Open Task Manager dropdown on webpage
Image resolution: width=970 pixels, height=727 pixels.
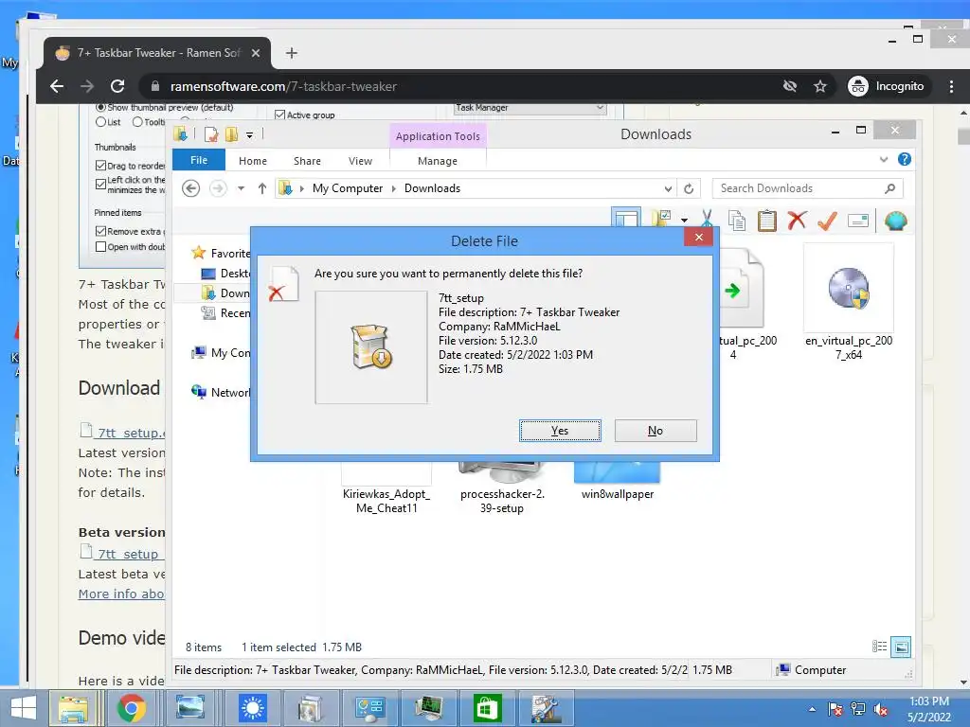(x=530, y=108)
